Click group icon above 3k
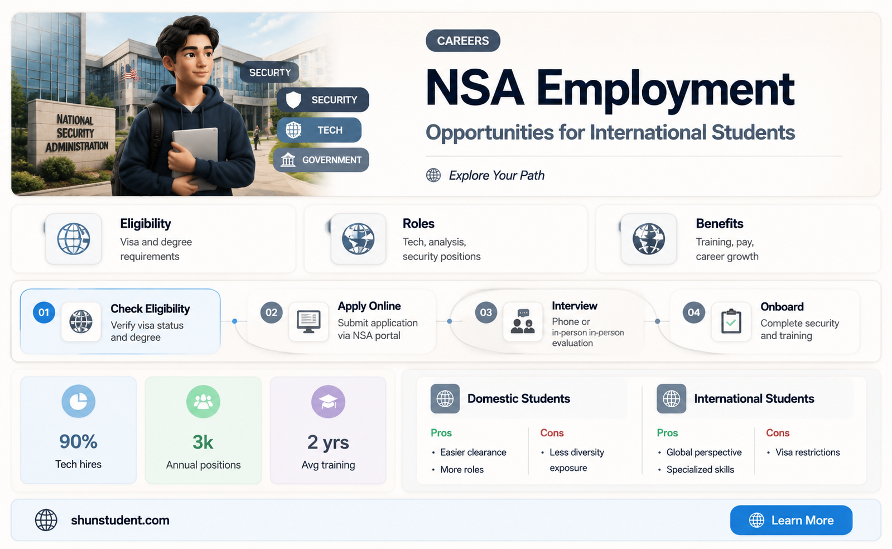The height and width of the screenshot is (549, 892). 203,401
